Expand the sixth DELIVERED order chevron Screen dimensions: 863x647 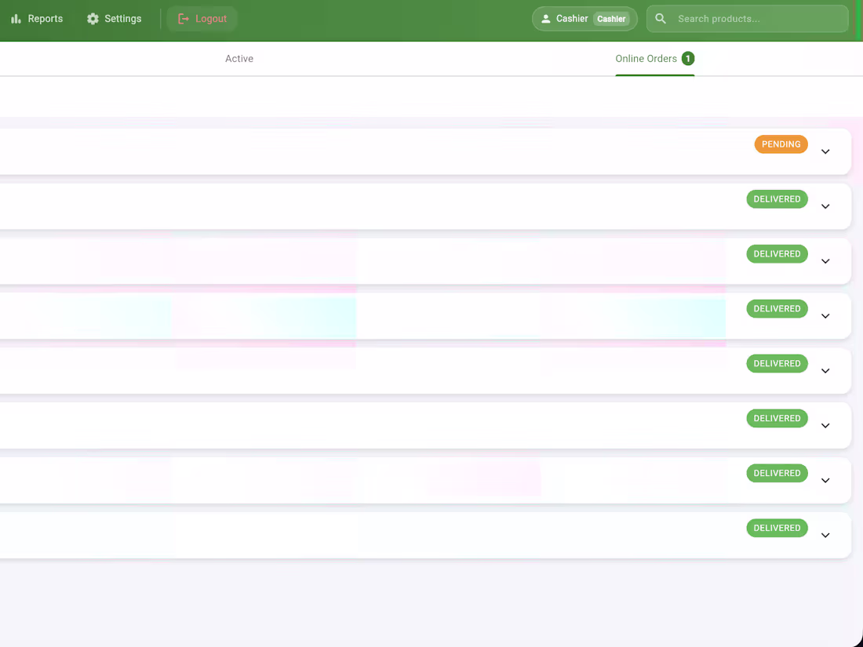click(825, 480)
